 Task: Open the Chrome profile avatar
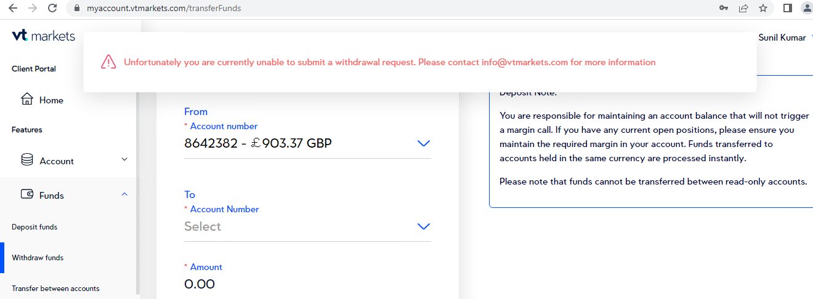(806, 9)
